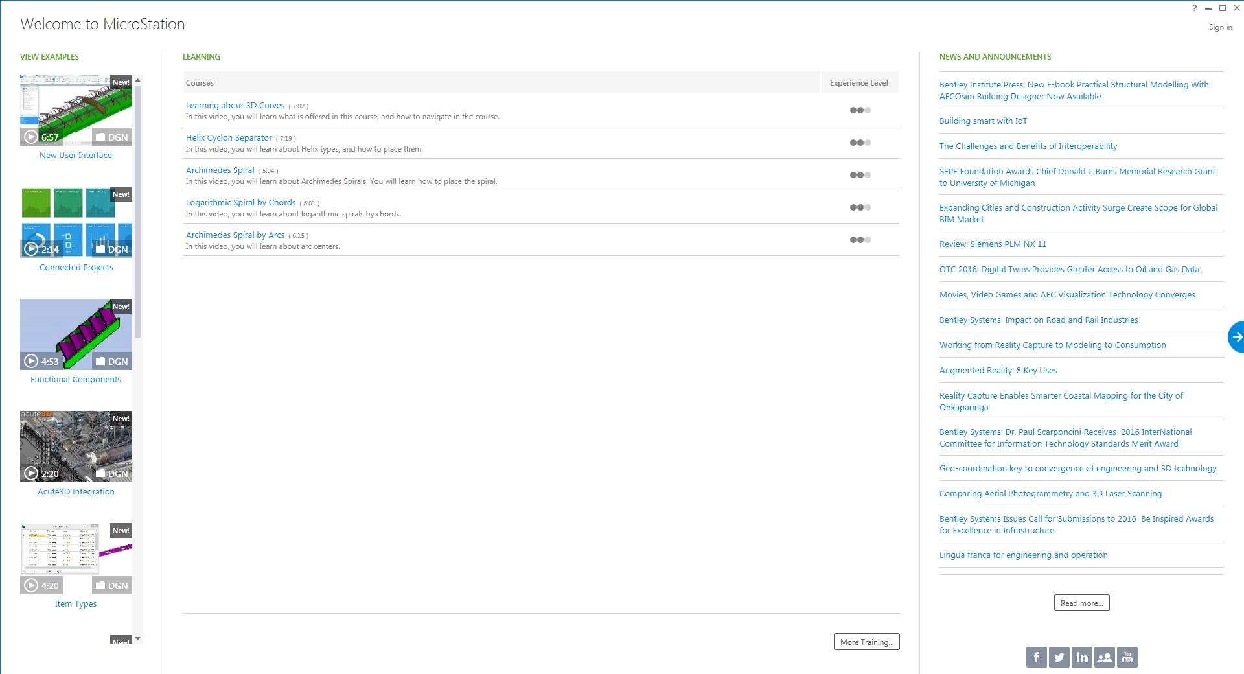The height and width of the screenshot is (674, 1244).
Task: Open Reality Capture Coastal Mapping Onkaparinga article
Action: [x=1061, y=401]
